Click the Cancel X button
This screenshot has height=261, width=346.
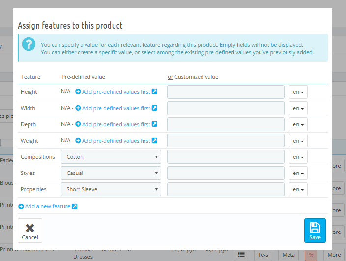[x=30, y=231]
